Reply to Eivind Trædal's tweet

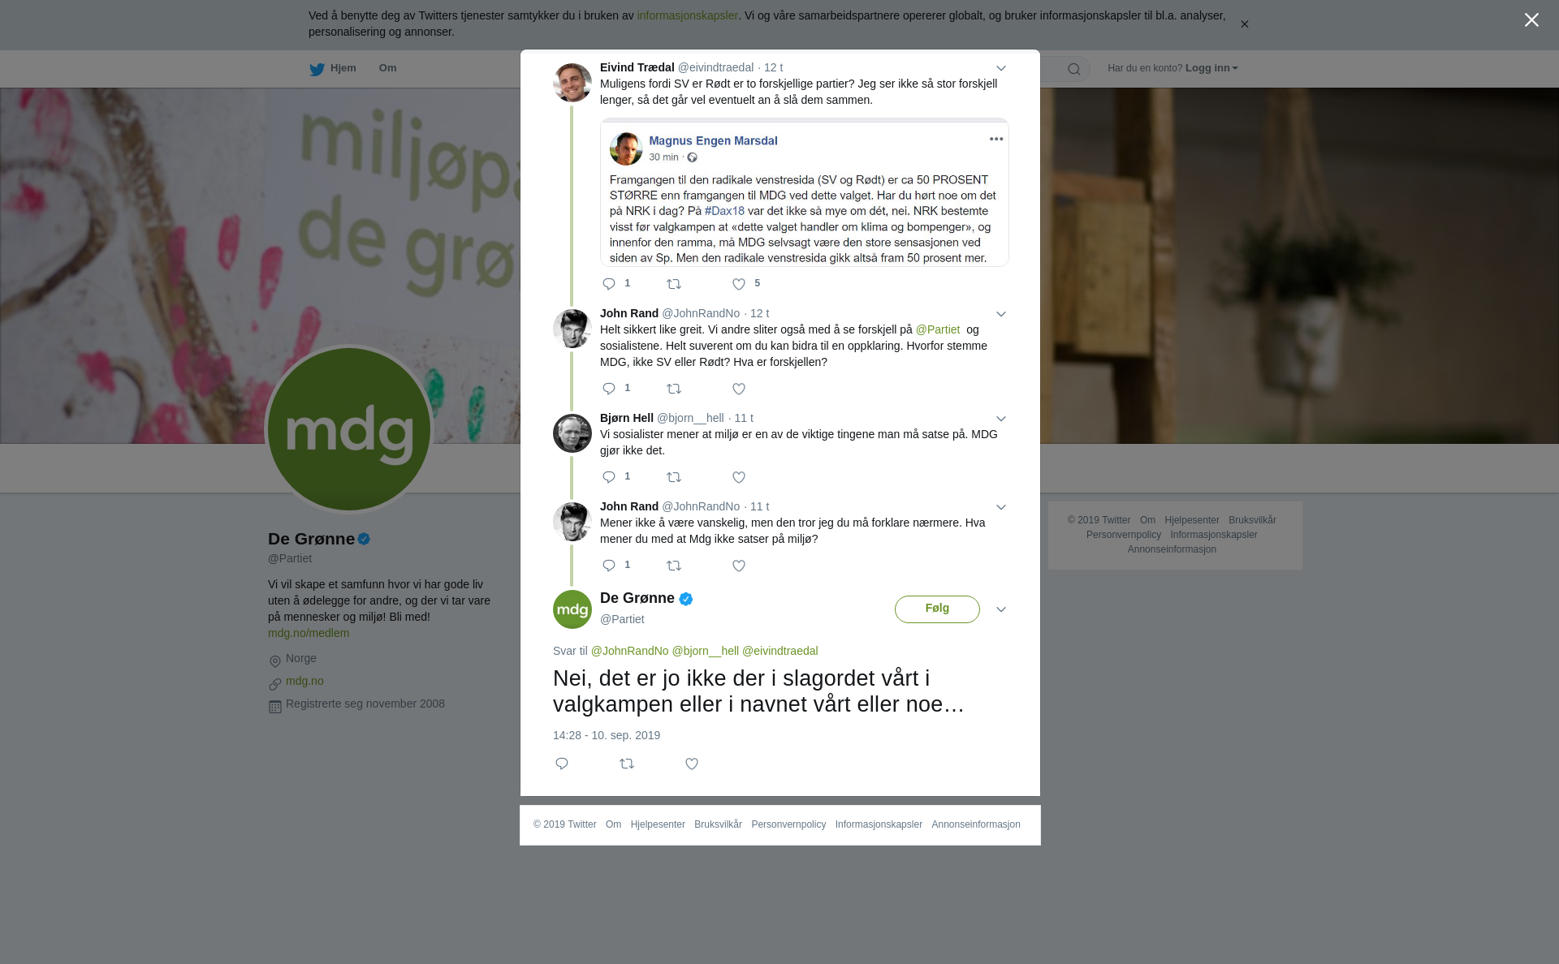click(609, 284)
